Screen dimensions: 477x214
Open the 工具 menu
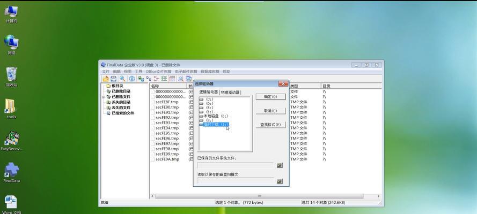click(138, 72)
